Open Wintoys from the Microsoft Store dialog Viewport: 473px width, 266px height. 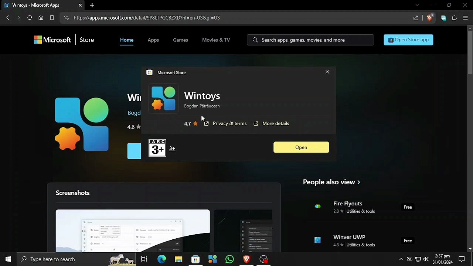(x=301, y=147)
